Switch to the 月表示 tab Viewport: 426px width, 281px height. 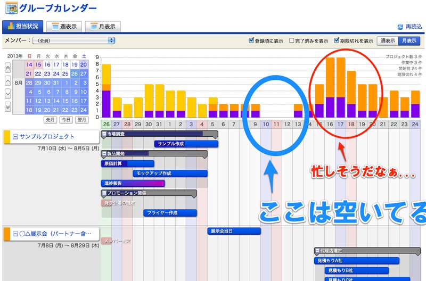pyautogui.click(x=103, y=27)
